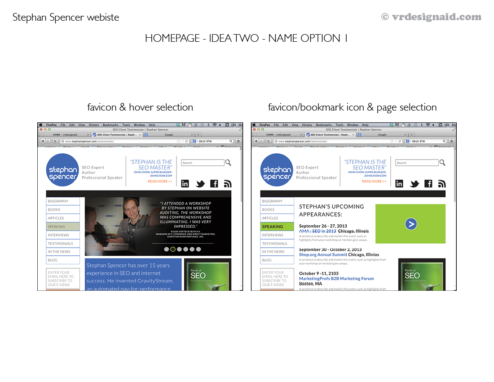Open File menu in right Firefox
This screenshot has height=382, width=494.
click(x=276, y=125)
